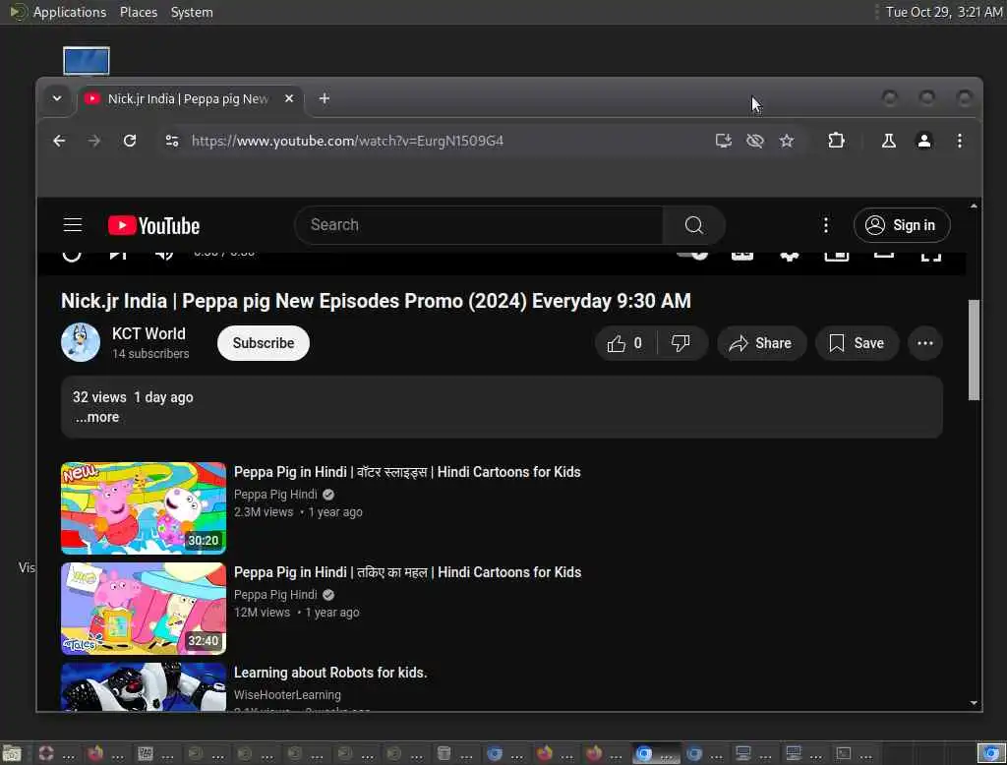Open the water slides Peppa Pig thumbnail
The image size is (1007, 765).
coord(144,508)
